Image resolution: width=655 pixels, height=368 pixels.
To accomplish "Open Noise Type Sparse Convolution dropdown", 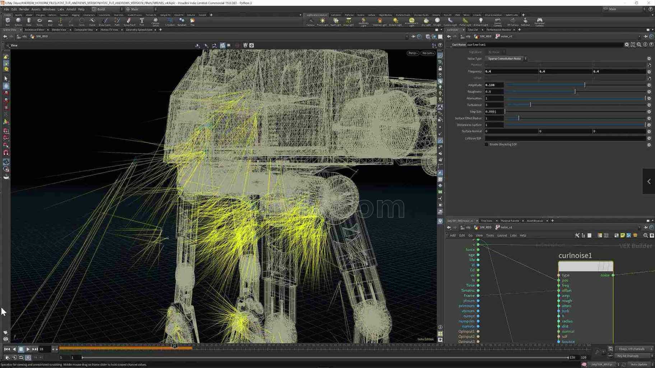I will (507, 58).
